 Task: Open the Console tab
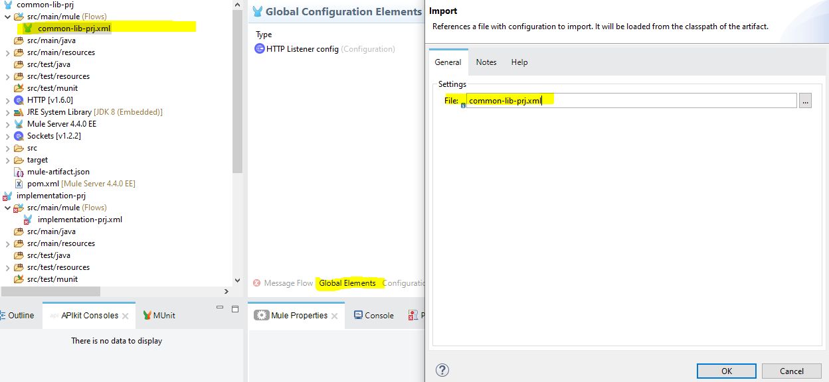379,315
